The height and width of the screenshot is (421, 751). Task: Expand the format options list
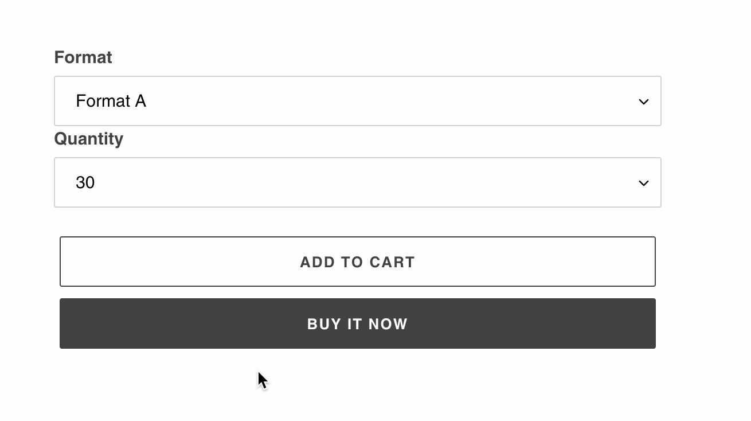pos(357,101)
